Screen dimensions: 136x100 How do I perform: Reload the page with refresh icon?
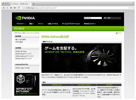click(11, 8)
